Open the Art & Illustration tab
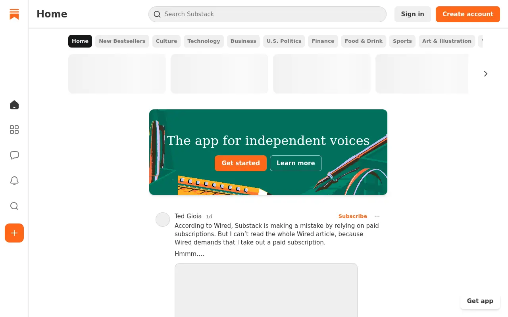This screenshot has height=317, width=508. (447, 41)
